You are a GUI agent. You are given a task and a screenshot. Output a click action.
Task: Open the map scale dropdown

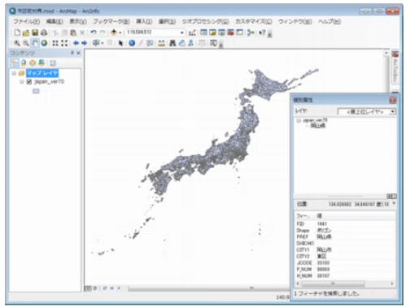click(x=181, y=32)
